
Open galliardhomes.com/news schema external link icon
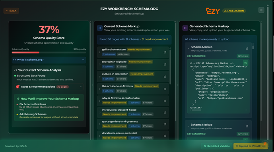(247, 126)
